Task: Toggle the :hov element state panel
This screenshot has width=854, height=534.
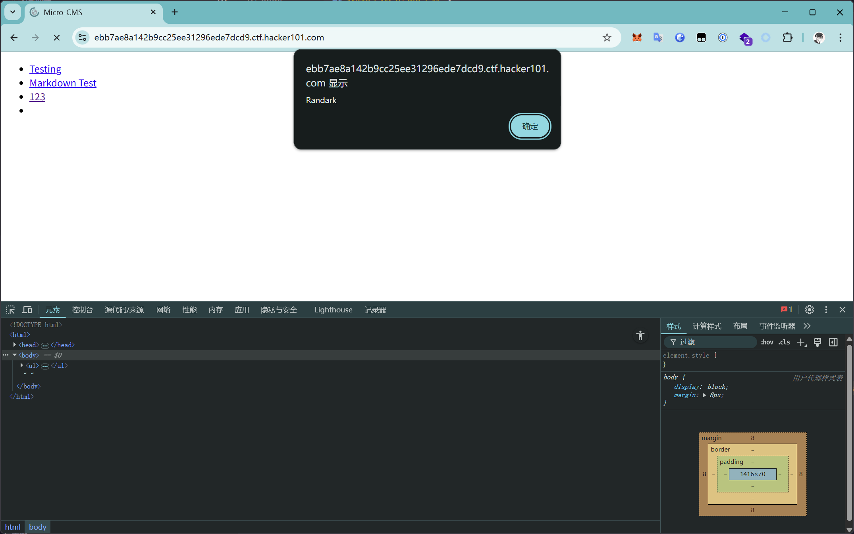Action: 767,342
